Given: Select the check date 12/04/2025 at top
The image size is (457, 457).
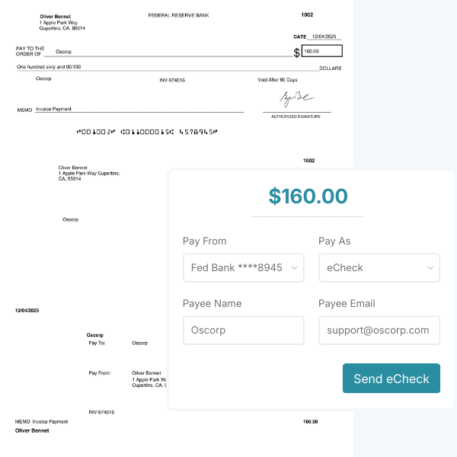Looking at the screenshot, I should pos(326,37).
